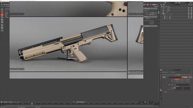Select the Measure ruler tool
Screen dimensions: 193x108
[2, 28]
